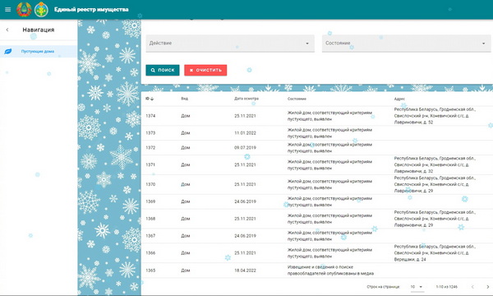Click the address ending д. 52
The image size is (493, 296).
(435, 116)
